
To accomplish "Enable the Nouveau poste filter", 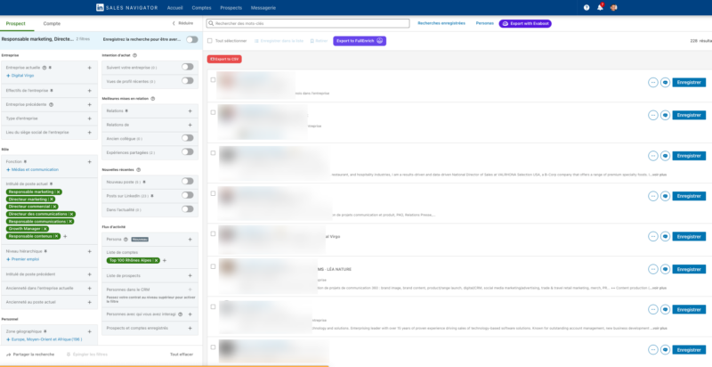I will click(188, 181).
